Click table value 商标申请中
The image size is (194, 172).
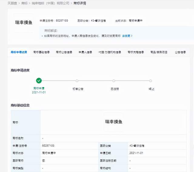point(49,153)
